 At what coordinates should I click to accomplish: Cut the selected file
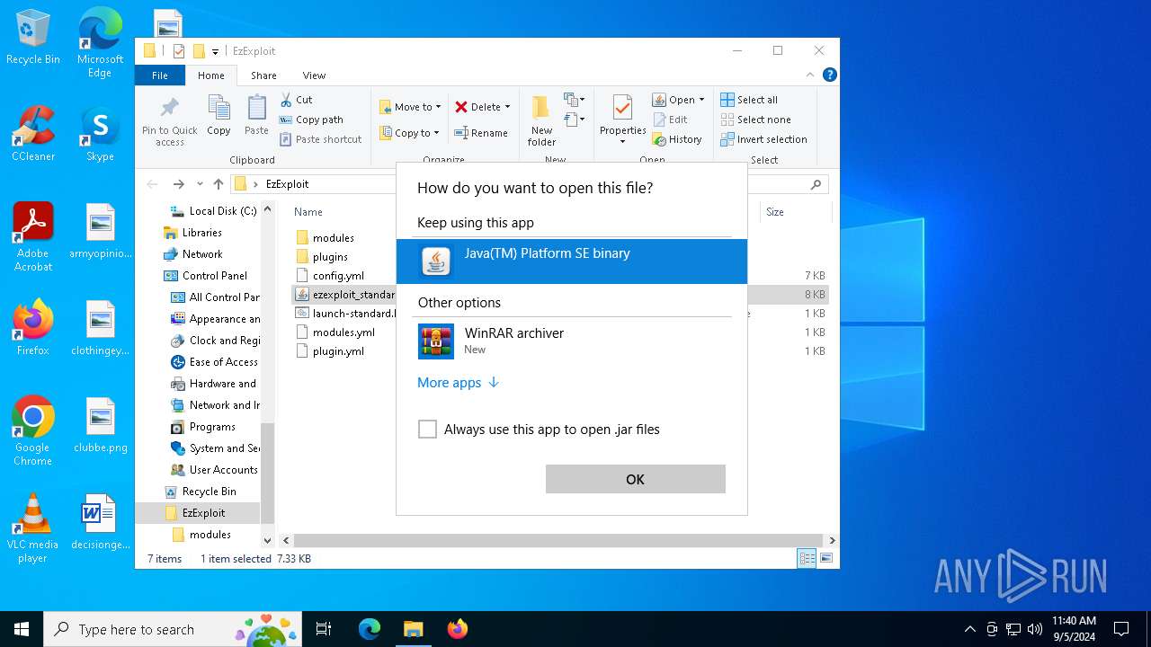coord(296,100)
